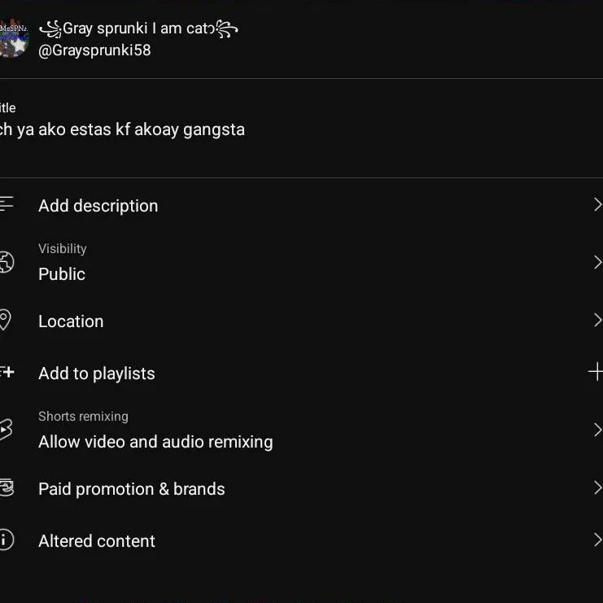Click the playlist add icon
This screenshot has width=603, height=603.
(x=7, y=372)
